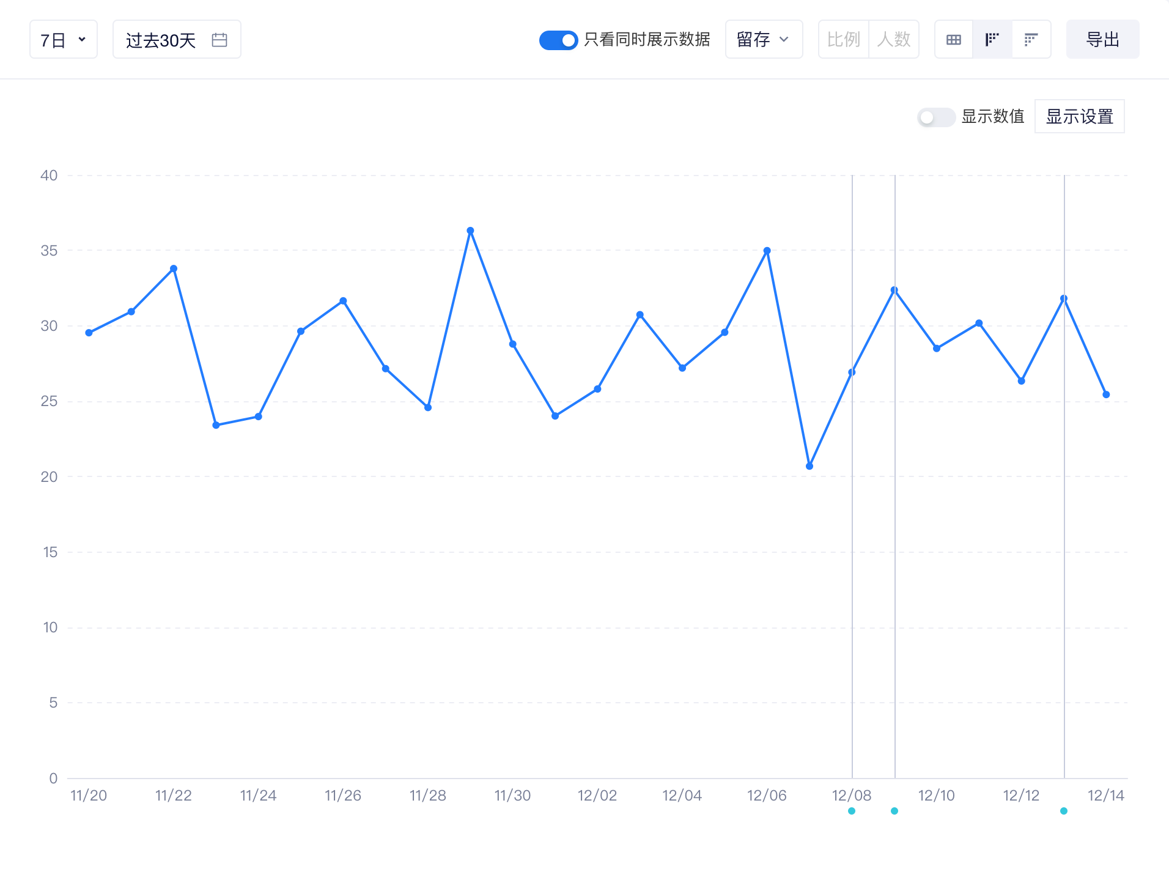
Task: Open 显示设置 display settings
Action: (x=1080, y=116)
